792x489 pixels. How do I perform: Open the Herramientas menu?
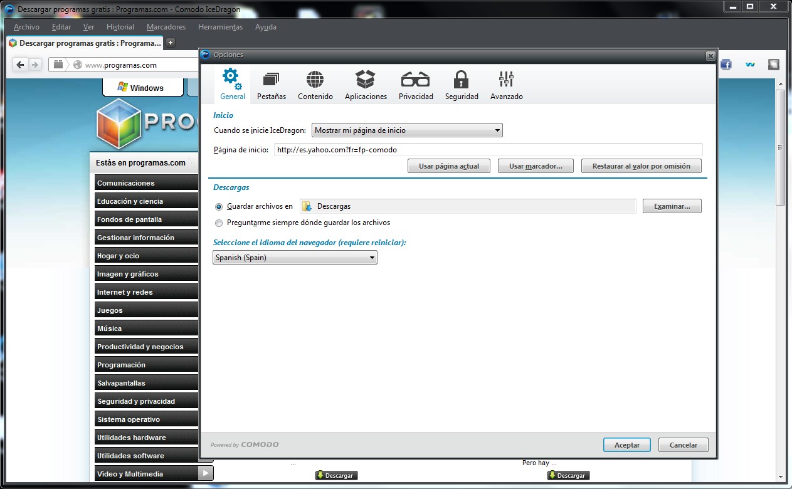click(220, 27)
